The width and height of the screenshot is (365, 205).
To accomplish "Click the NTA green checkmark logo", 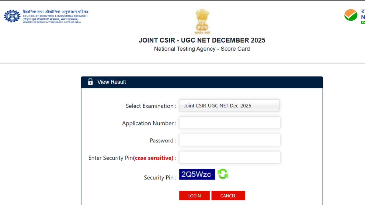I will click(351, 15).
